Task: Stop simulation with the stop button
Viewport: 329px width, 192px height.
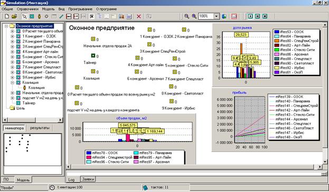Action: [265, 16]
